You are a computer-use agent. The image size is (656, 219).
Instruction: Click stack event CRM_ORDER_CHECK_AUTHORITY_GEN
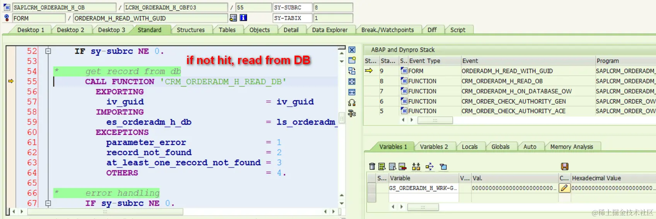pos(514,101)
